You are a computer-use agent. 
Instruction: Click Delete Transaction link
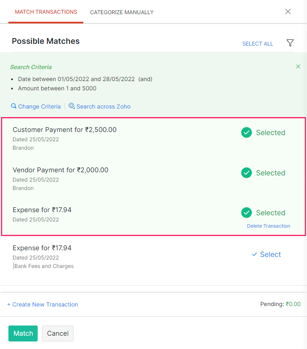pos(268,226)
